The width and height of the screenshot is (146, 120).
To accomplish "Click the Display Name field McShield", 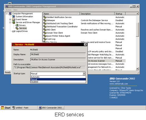I will 58,54.
